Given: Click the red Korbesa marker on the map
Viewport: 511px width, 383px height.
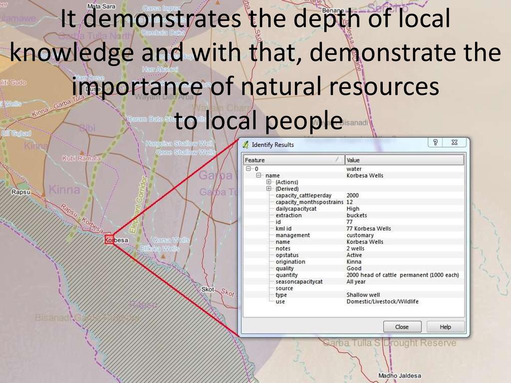Looking at the screenshot, I should tap(109, 240).
